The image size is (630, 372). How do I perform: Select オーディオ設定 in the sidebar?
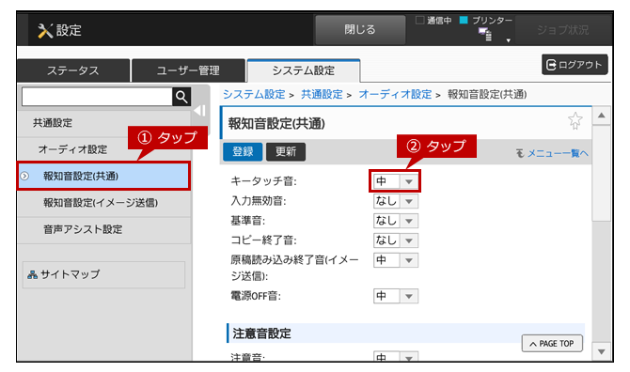[103, 149]
